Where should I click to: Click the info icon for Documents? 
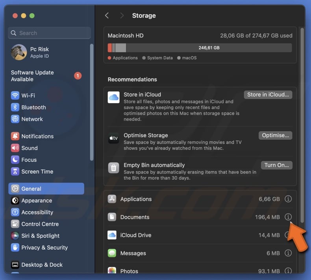pos(288,217)
